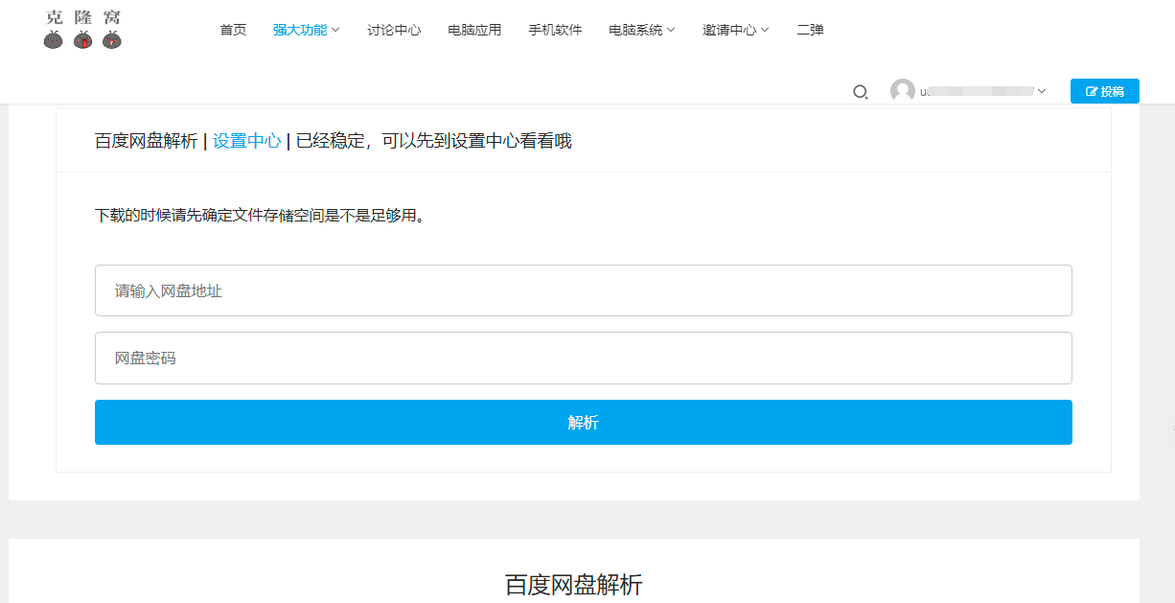Expand the 电脑系统 dropdown
The width and height of the screenshot is (1175, 603).
coord(641,30)
